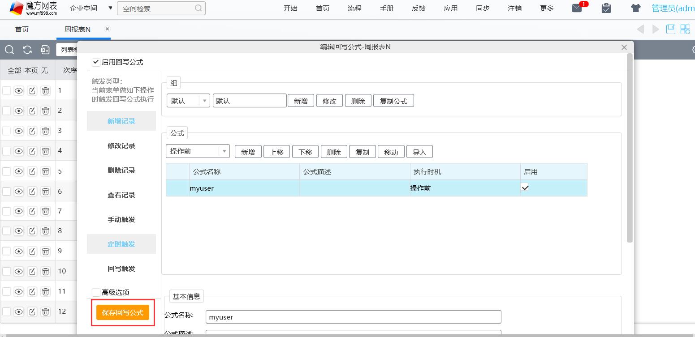Click the tab navigate-right arrow

click(x=656, y=30)
